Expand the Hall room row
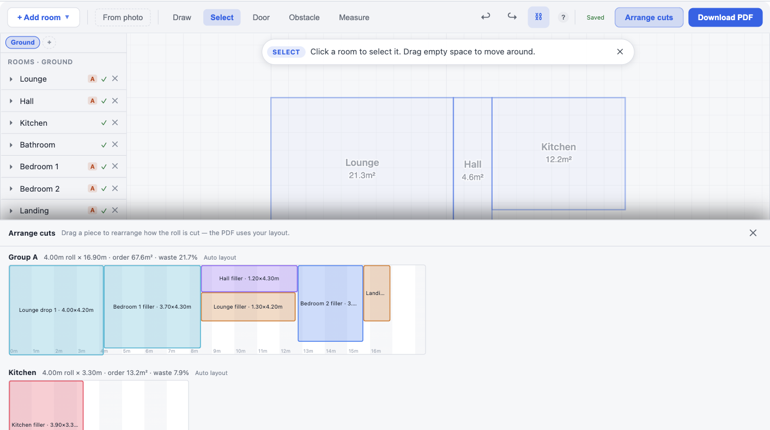Screen dimensions: 770x430 11,101
